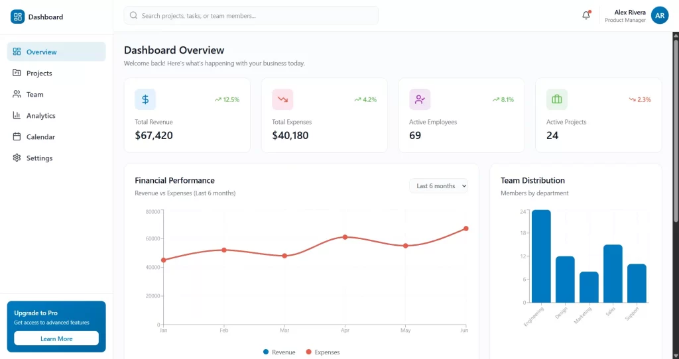Image resolution: width=679 pixels, height=359 pixels.
Task: Open the Last 6 months dropdown
Action: click(438, 186)
